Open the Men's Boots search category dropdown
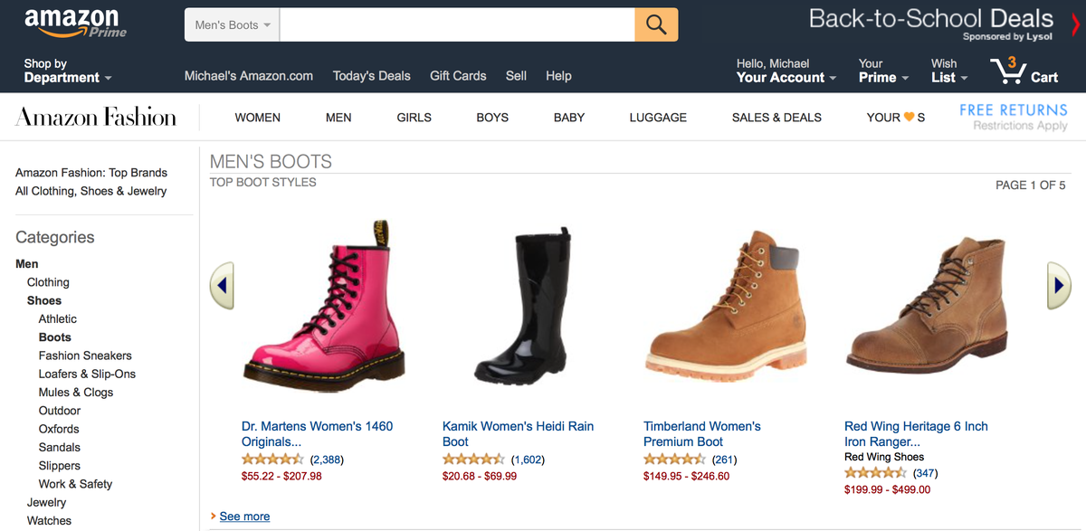The image size is (1086, 531). click(233, 25)
